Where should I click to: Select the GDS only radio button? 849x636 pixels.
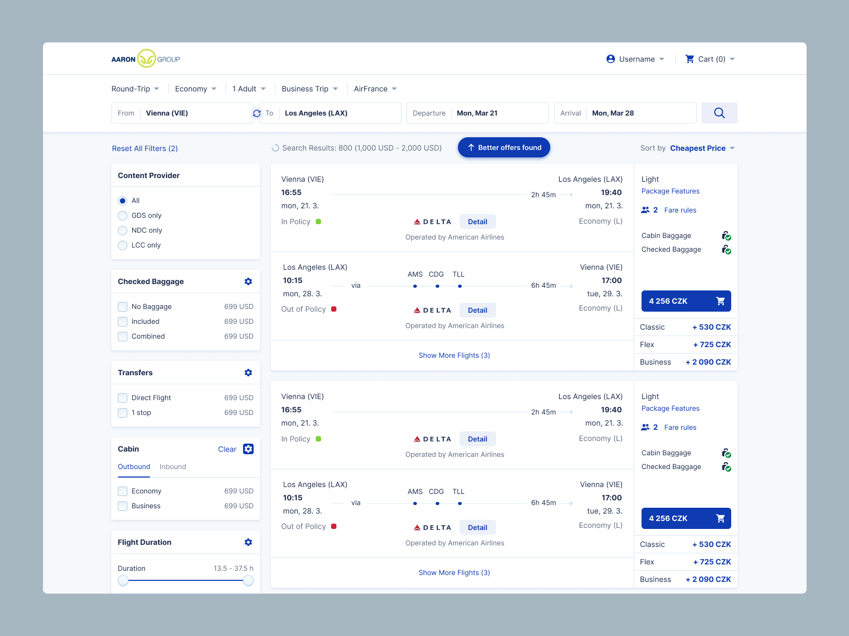(122, 215)
